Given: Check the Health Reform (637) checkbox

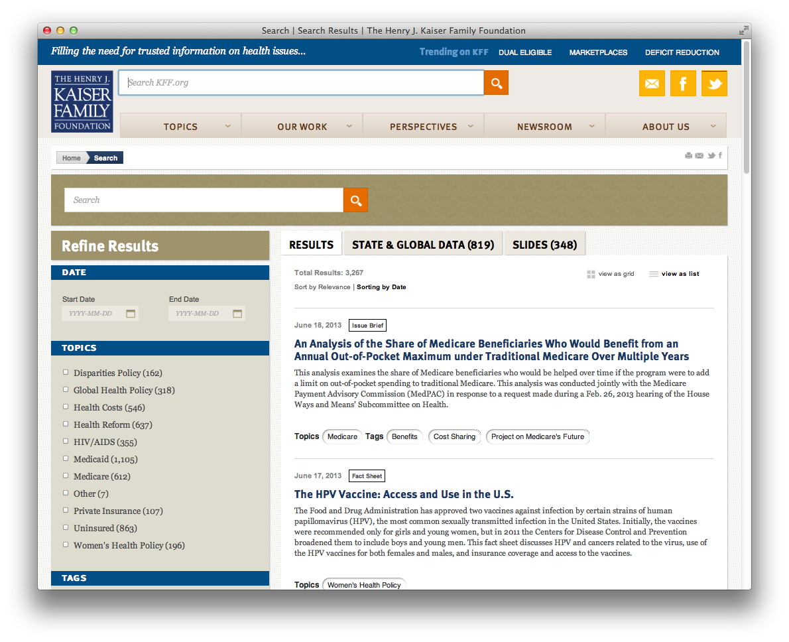Looking at the screenshot, I should [66, 424].
